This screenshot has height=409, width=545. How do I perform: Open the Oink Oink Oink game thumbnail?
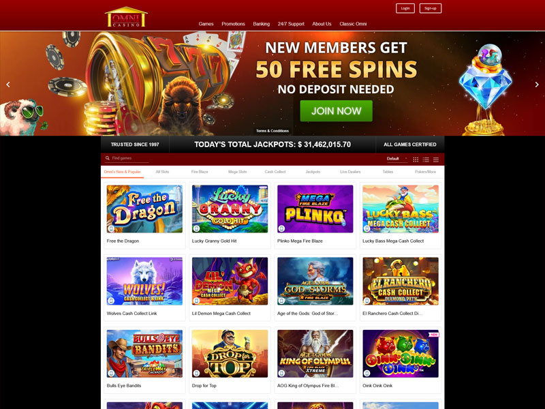pos(401,354)
